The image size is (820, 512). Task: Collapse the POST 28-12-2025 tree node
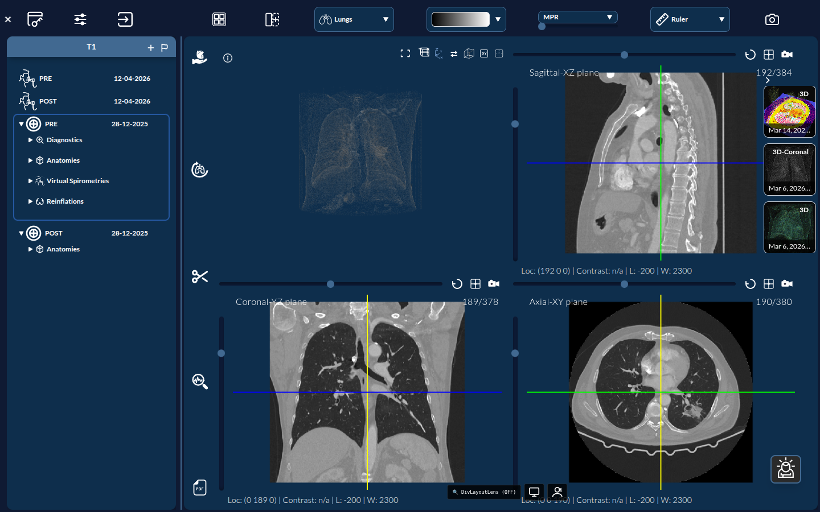pos(21,233)
